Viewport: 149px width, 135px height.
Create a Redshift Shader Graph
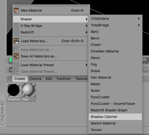115,110
